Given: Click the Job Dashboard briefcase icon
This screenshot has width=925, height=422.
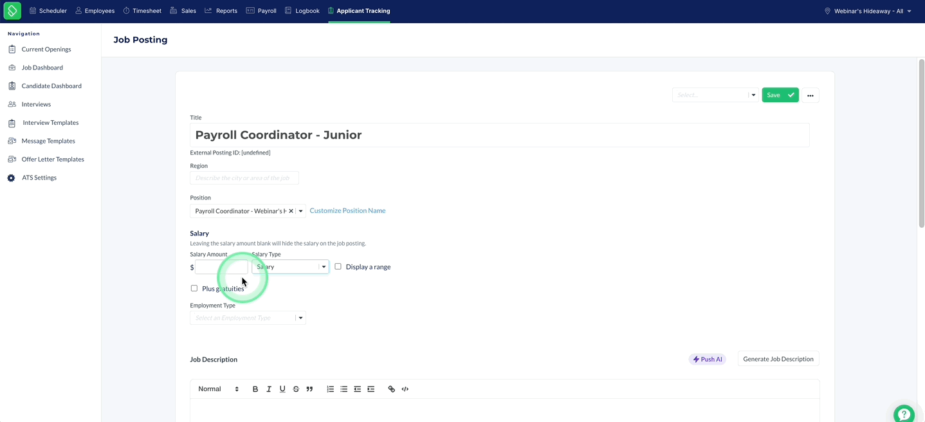Looking at the screenshot, I should point(12,68).
